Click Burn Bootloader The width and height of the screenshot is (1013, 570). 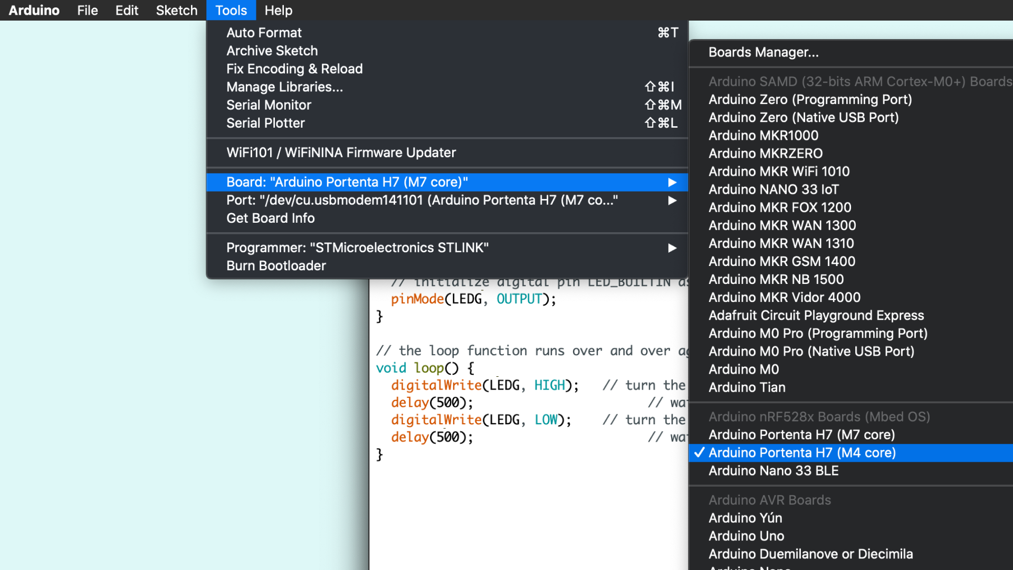tap(276, 265)
